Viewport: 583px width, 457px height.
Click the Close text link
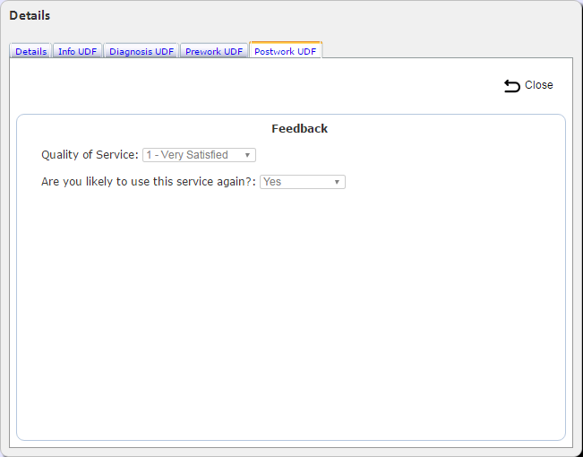pos(539,85)
